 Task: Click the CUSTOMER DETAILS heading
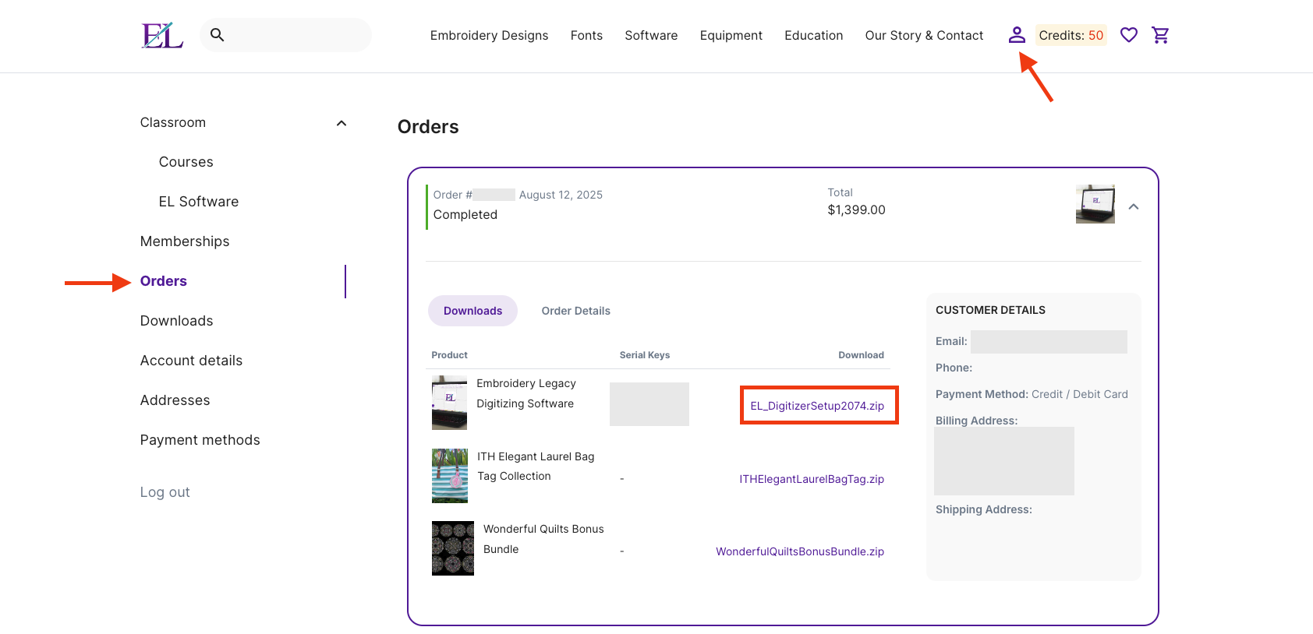990,310
